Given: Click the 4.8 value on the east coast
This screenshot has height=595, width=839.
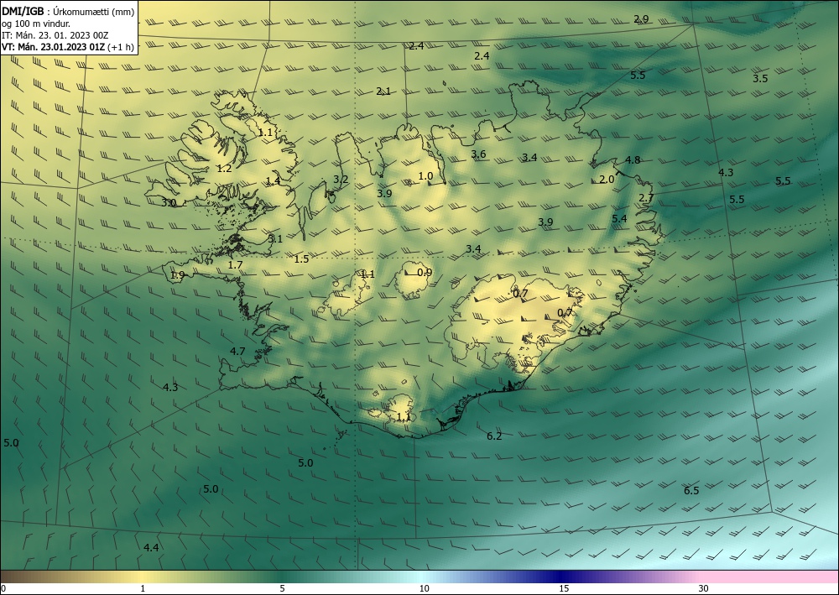Looking at the screenshot, I should (633, 160).
